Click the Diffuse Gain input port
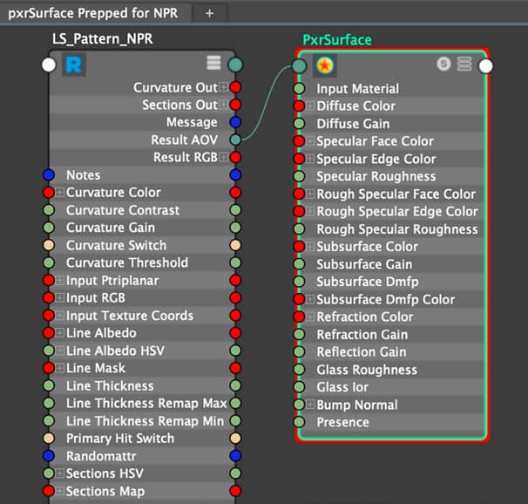Screen dimensions: 528x504 [299, 124]
